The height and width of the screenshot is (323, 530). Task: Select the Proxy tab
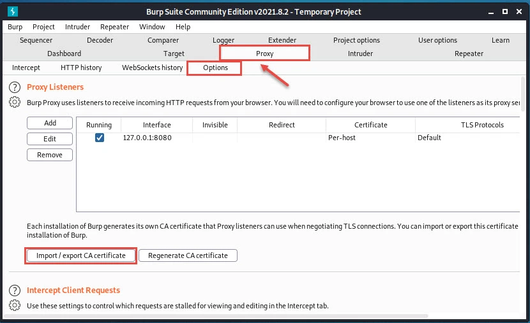click(264, 54)
